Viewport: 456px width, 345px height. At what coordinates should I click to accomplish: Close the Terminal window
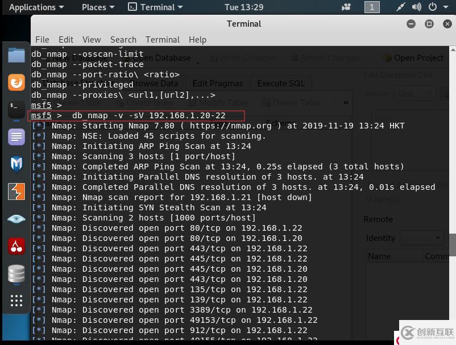(x=447, y=24)
